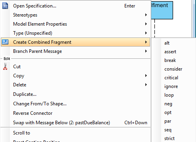Viewport: 196px width, 142px height.
Task: Select alt combined fragment
Action: 167,43
